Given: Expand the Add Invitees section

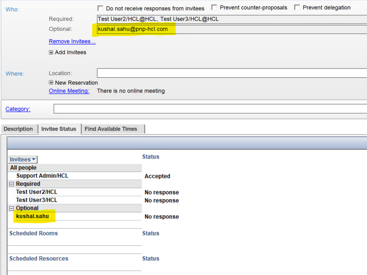Looking at the screenshot, I should point(51,53).
